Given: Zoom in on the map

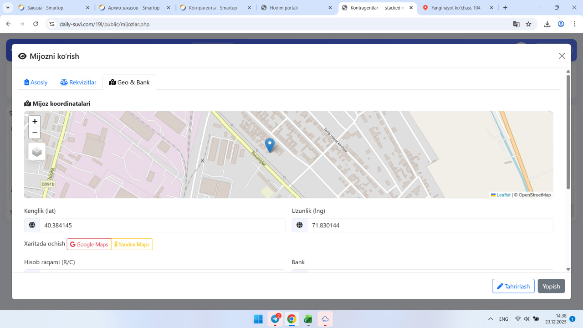Looking at the screenshot, I should coord(35,122).
